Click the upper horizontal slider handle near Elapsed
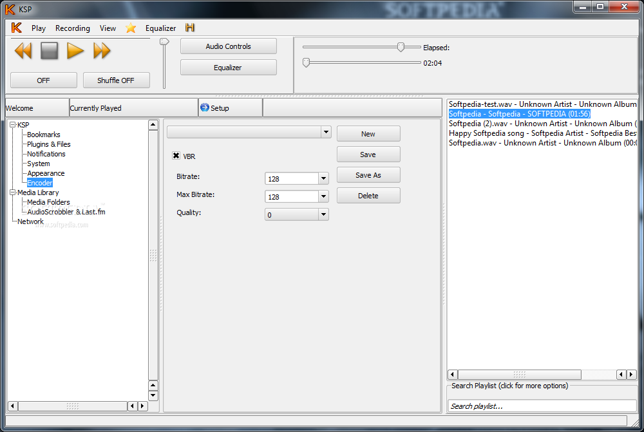 (x=401, y=47)
